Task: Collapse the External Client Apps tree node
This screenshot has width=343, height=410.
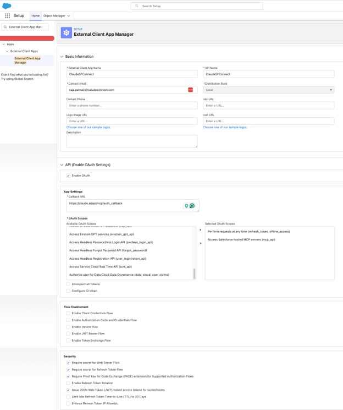Action: [x=7, y=51]
